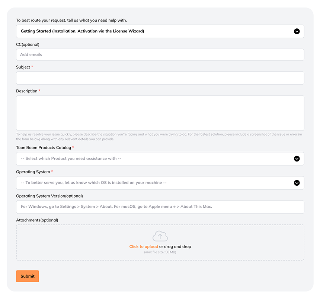Click the chevron icon in Products Catalog field
The height and width of the screenshot is (299, 320).
297,159
